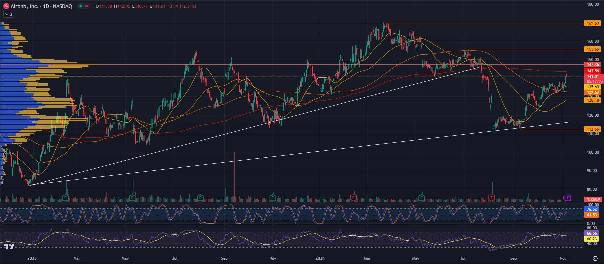Open chart settings hexagon icon on the time axis
The width and height of the screenshot is (604, 264).
pyautogui.click(x=595, y=258)
